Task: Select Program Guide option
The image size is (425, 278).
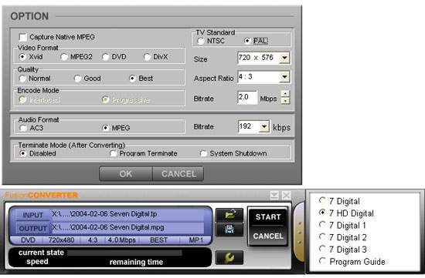Action: [322, 261]
